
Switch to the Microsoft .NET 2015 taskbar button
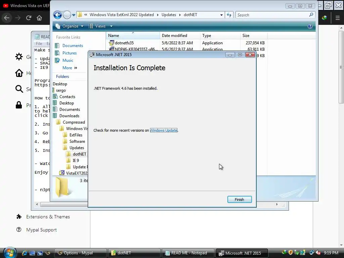click(x=242, y=253)
